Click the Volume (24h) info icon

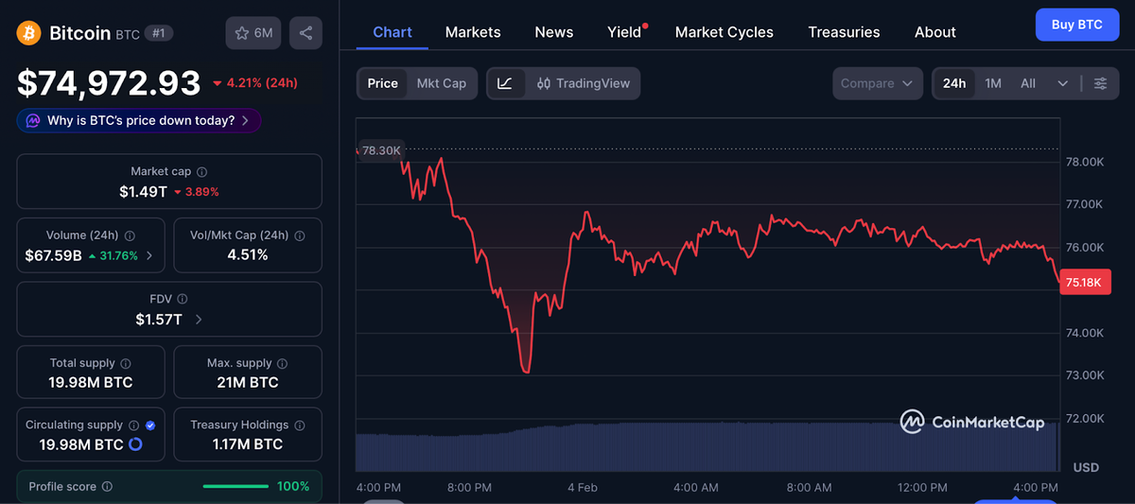pyautogui.click(x=130, y=235)
